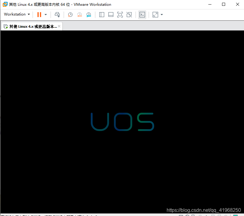Click the VMware Workstation title icon

click(x=5, y=4)
